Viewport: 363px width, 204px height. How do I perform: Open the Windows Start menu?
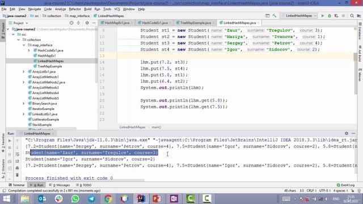pyautogui.click(x=6, y=199)
